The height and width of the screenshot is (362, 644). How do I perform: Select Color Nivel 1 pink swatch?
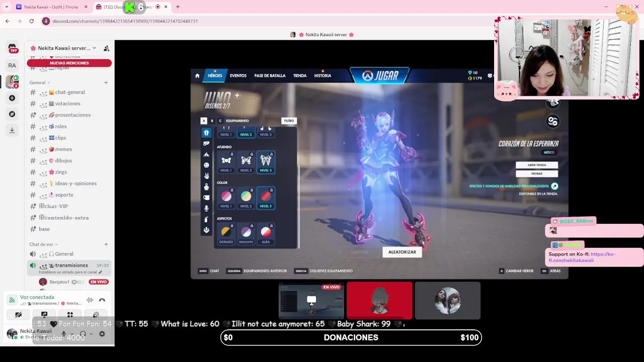(x=226, y=198)
